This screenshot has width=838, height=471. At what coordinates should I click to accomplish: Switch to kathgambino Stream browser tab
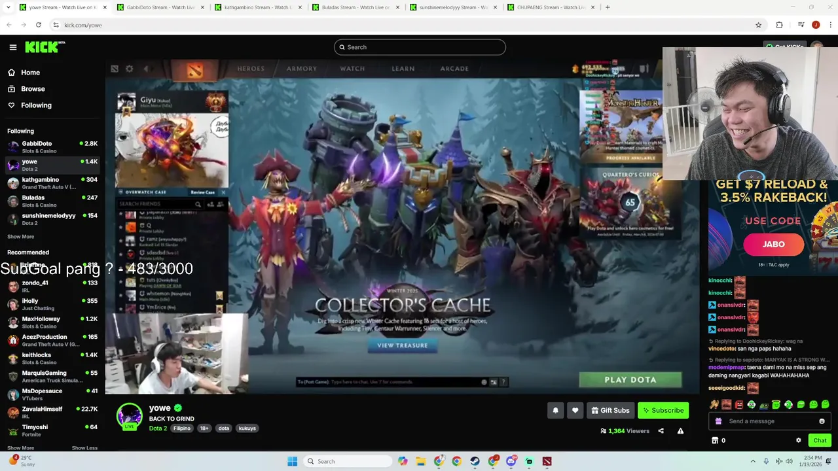[x=258, y=7]
